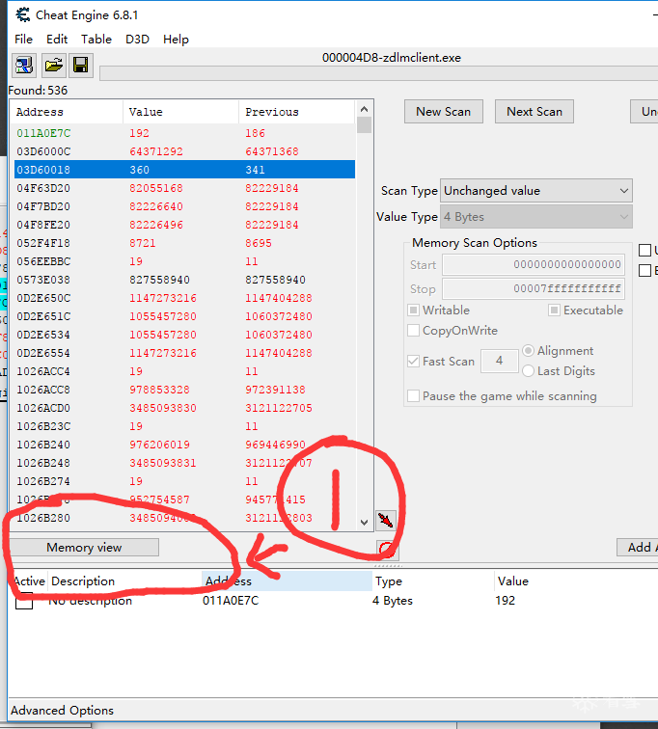
Task: Select result row 0D2E6534
Action: coord(184,335)
